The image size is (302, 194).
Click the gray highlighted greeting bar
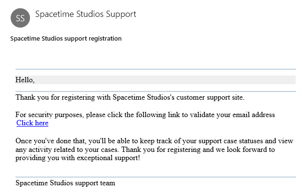(155, 80)
